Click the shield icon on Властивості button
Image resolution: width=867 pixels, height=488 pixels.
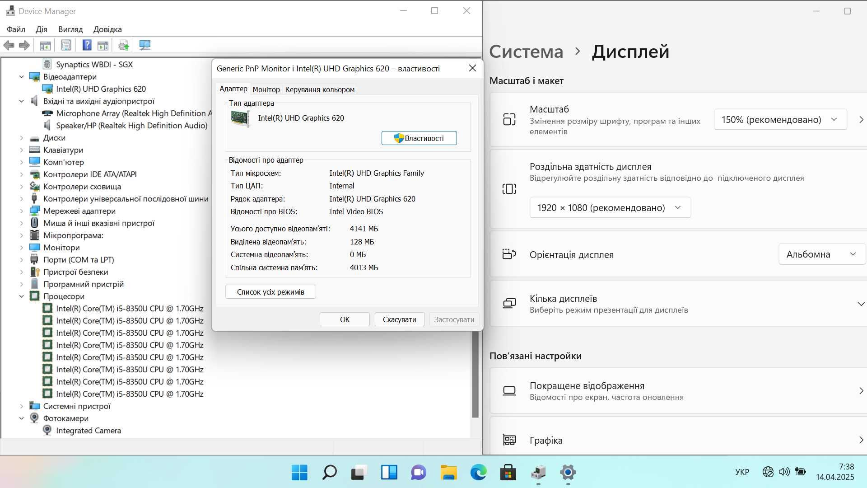[399, 138]
